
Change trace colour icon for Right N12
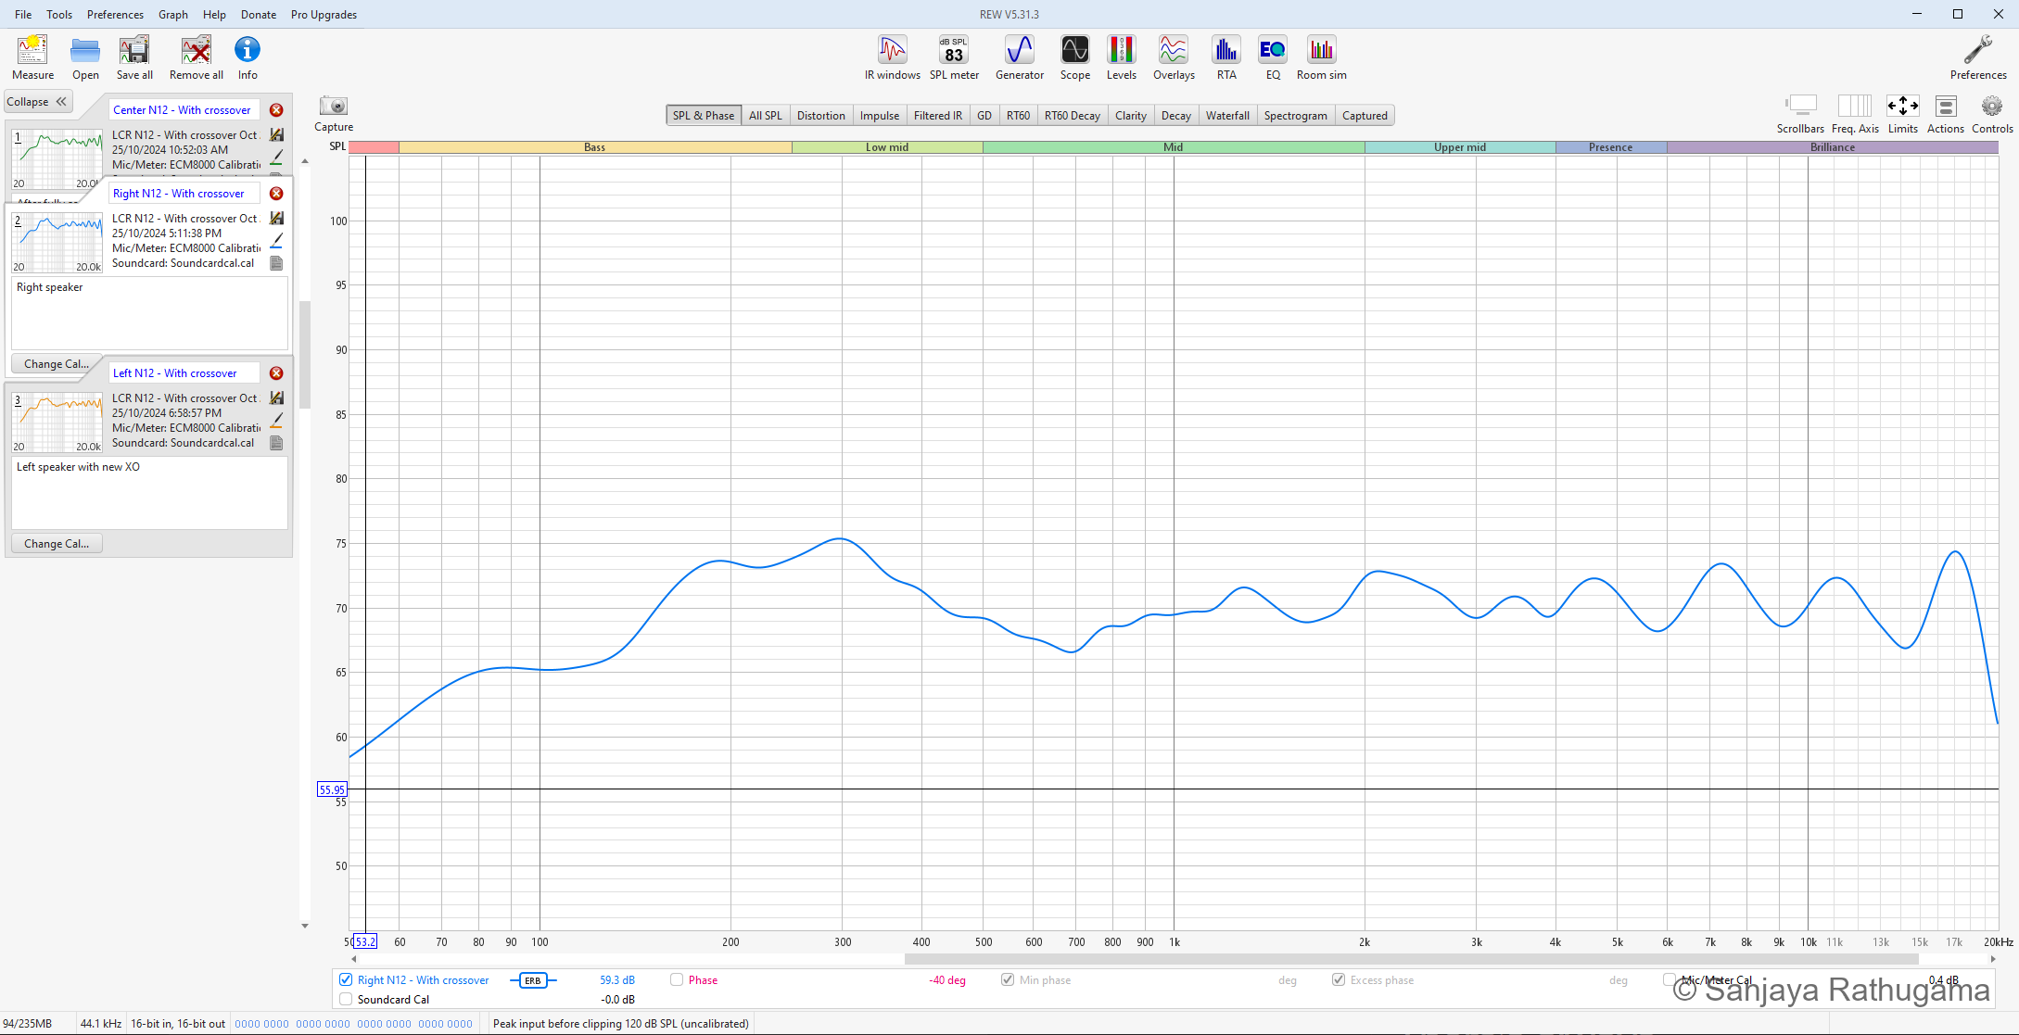point(276,241)
